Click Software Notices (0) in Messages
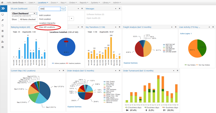Viewport: 216px width, 113px height. [x=95, y=14]
